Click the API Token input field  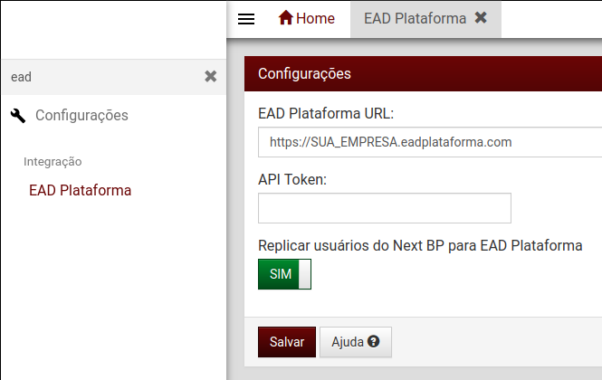pos(385,208)
